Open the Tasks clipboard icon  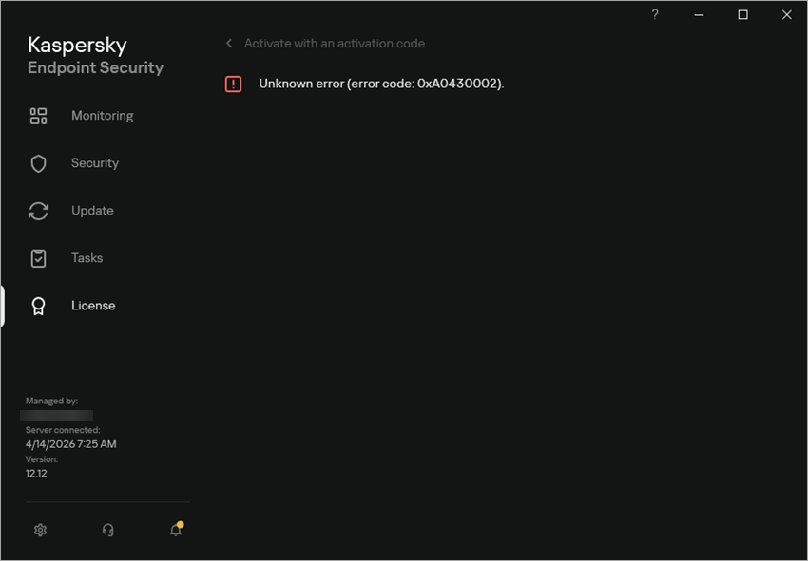tap(38, 258)
